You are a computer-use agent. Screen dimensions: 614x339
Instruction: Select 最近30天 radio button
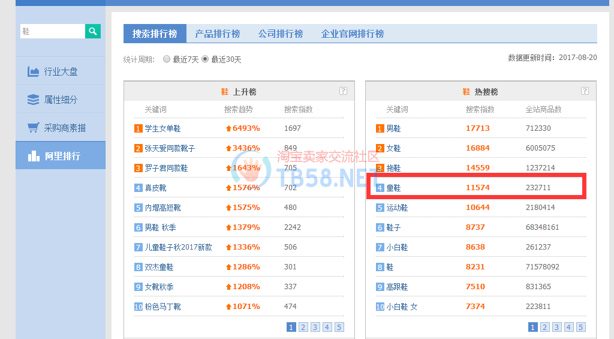click(205, 59)
